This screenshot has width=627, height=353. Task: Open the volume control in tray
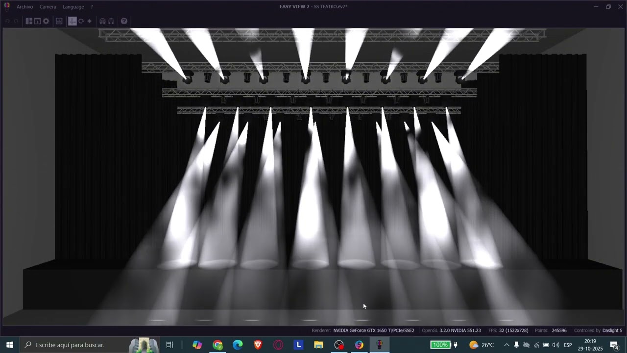pyautogui.click(x=555, y=345)
